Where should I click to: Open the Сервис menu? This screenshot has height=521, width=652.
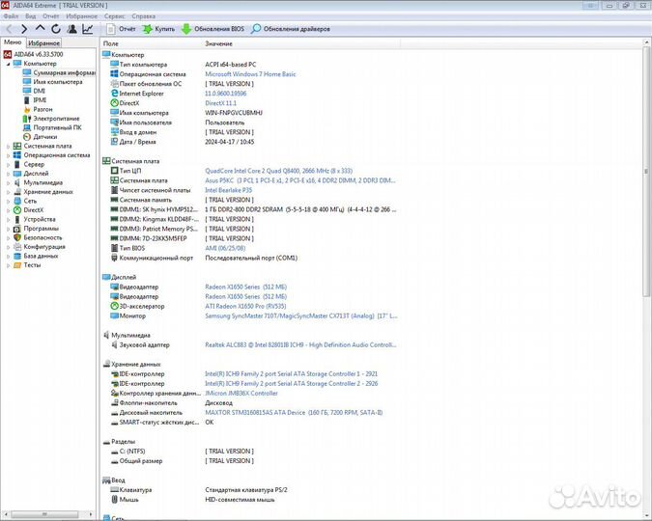pyautogui.click(x=114, y=16)
